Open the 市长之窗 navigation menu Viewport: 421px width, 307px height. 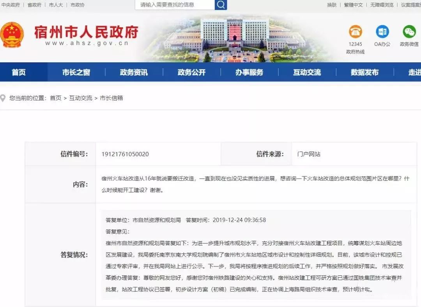(x=76, y=72)
